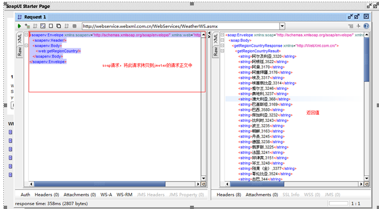Open the response Headers (8) tab
This screenshot has width=379, height=209.
point(229,194)
